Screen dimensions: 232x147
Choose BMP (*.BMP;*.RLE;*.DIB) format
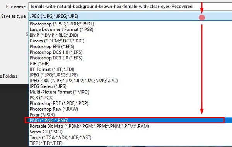pos(130,35)
